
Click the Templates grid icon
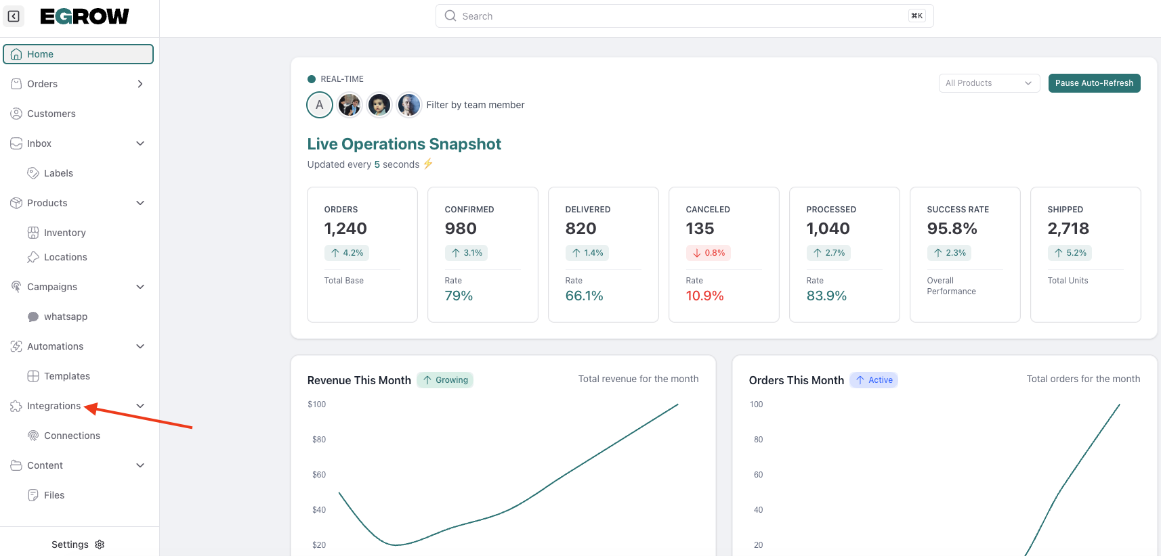(33, 376)
